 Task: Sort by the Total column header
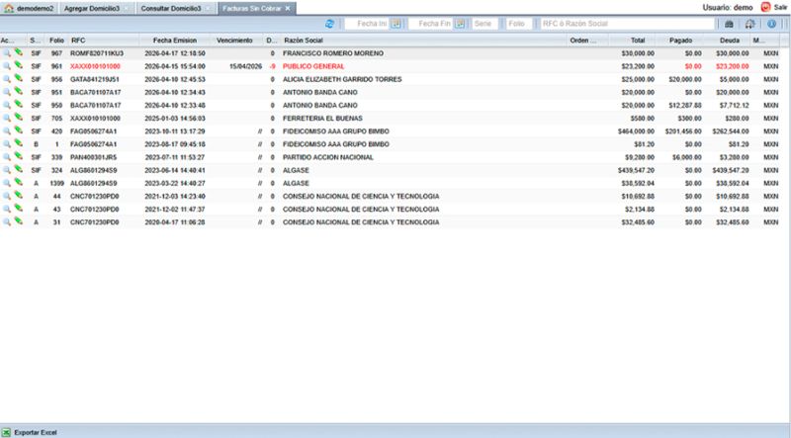tap(633, 40)
